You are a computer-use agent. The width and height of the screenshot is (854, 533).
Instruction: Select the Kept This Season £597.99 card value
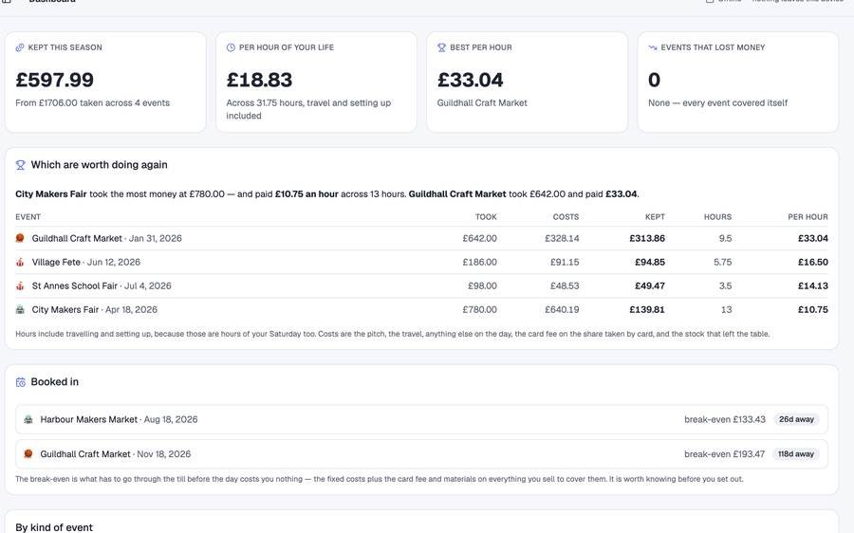click(54, 80)
